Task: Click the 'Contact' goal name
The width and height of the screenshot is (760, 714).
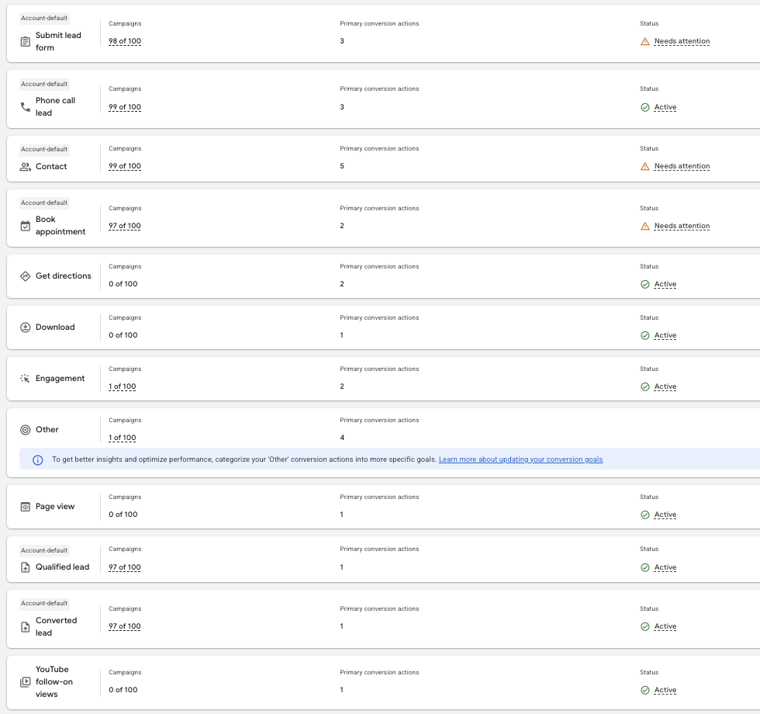Action: [51, 166]
